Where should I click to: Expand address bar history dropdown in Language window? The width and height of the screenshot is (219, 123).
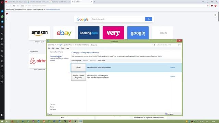[152, 45]
